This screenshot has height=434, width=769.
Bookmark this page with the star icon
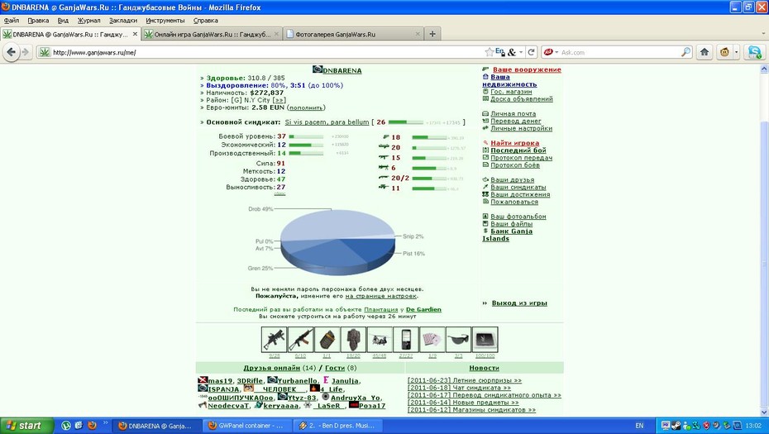489,52
